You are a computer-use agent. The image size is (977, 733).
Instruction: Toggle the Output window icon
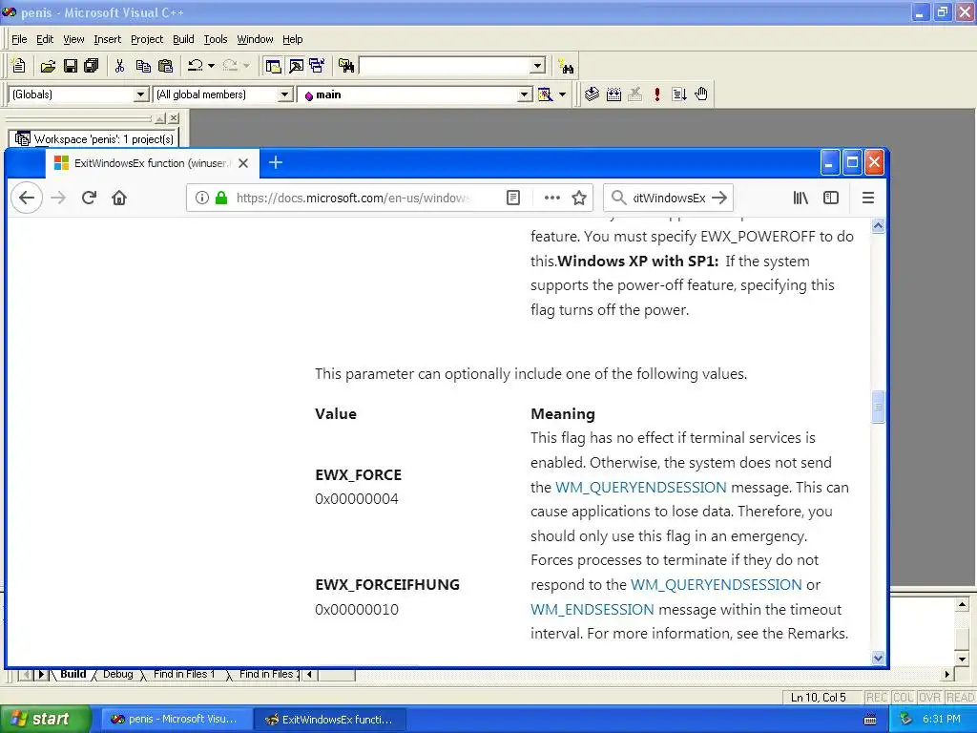click(296, 66)
